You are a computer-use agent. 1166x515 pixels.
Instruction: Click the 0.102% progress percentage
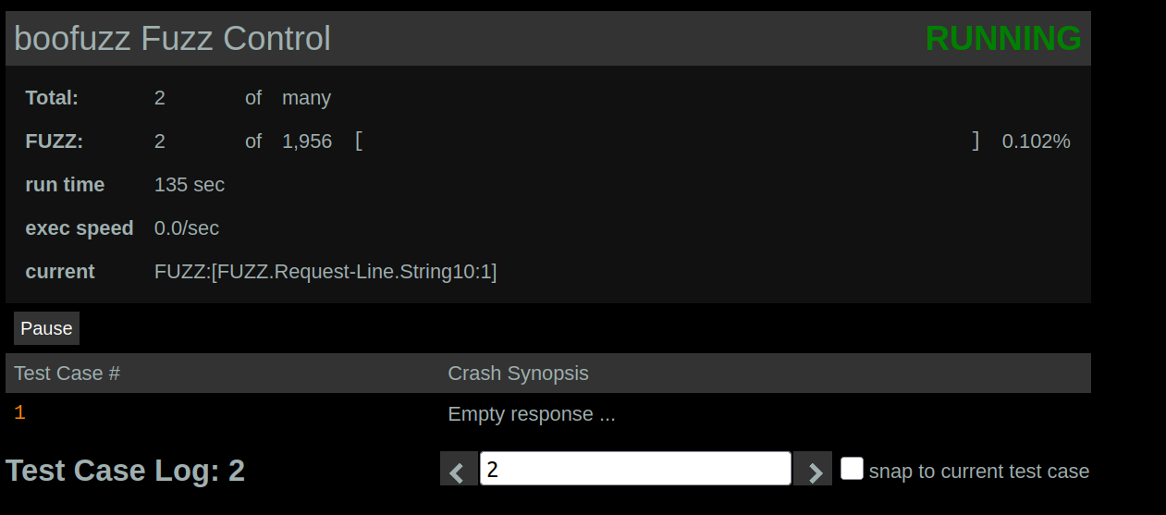point(1036,141)
